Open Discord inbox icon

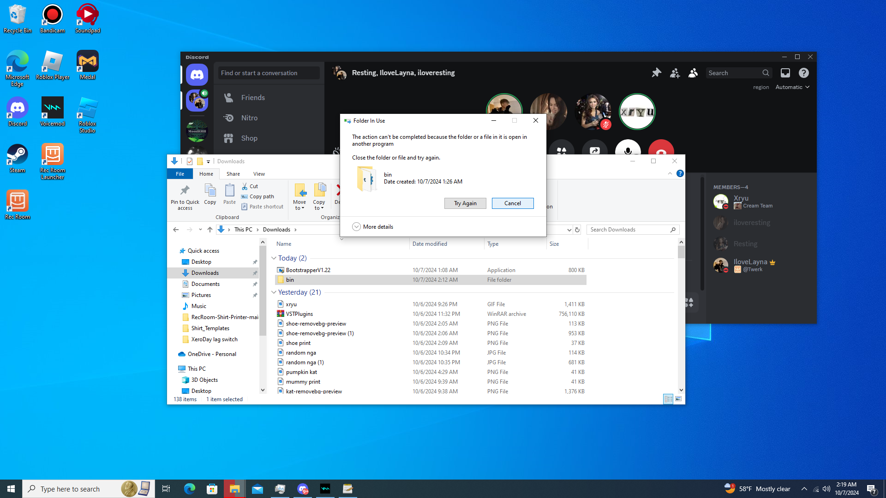click(785, 73)
